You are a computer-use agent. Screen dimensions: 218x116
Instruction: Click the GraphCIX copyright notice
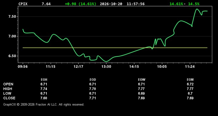point(44,104)
